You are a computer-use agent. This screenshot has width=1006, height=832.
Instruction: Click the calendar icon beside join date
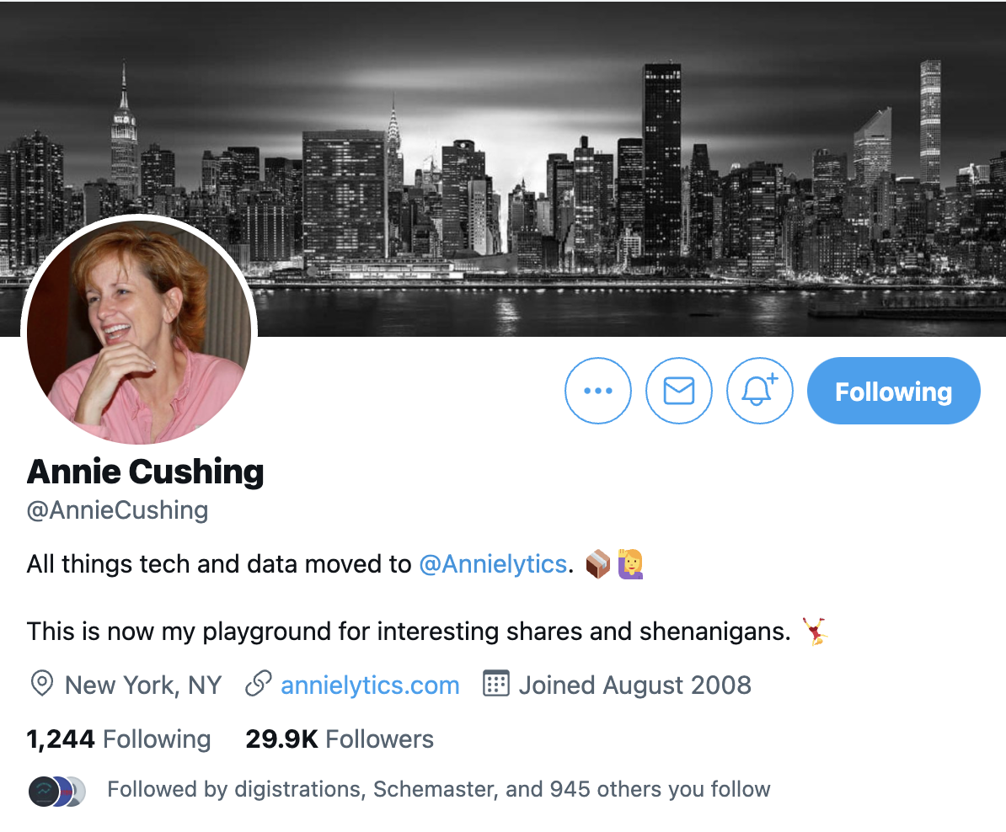point(496,684)
